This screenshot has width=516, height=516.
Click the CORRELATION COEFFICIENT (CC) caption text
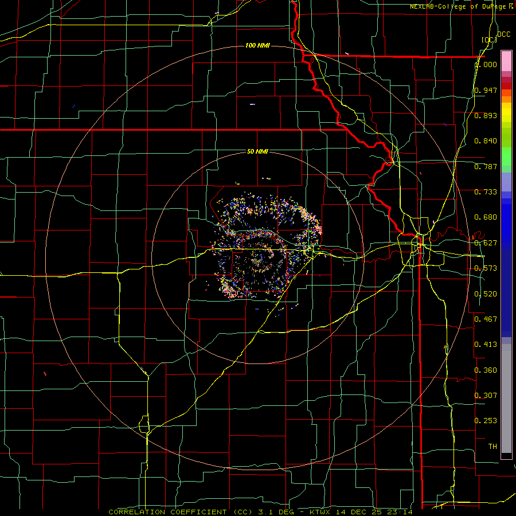181,512
